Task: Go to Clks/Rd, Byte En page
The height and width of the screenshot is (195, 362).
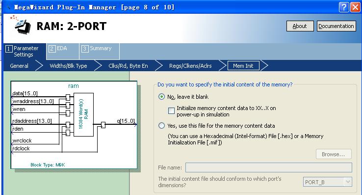Action: [x=128, y=66]
